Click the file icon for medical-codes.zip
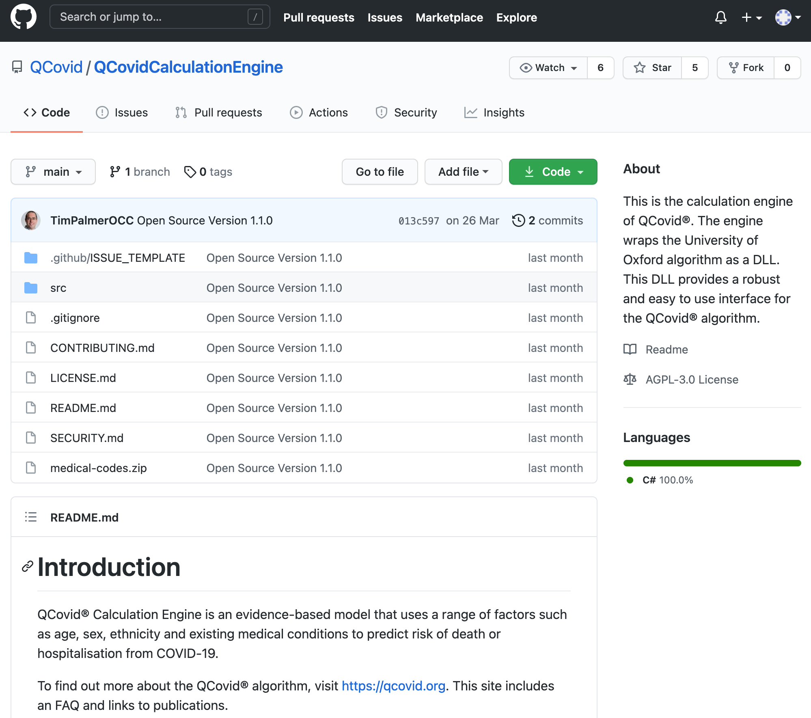Image resolution: width=811 pixels, height=718 pixels. point(31,468)
